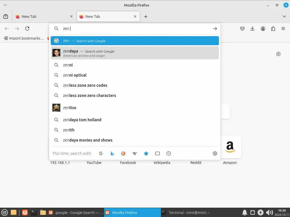Go back one page
Viewport: 290px width, 217px height.
click(7, 29)
